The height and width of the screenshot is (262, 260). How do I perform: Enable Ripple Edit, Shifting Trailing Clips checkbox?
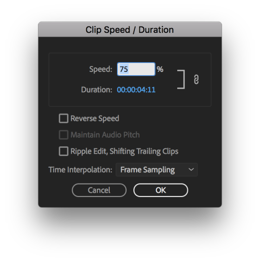click(x=64, y=151)
